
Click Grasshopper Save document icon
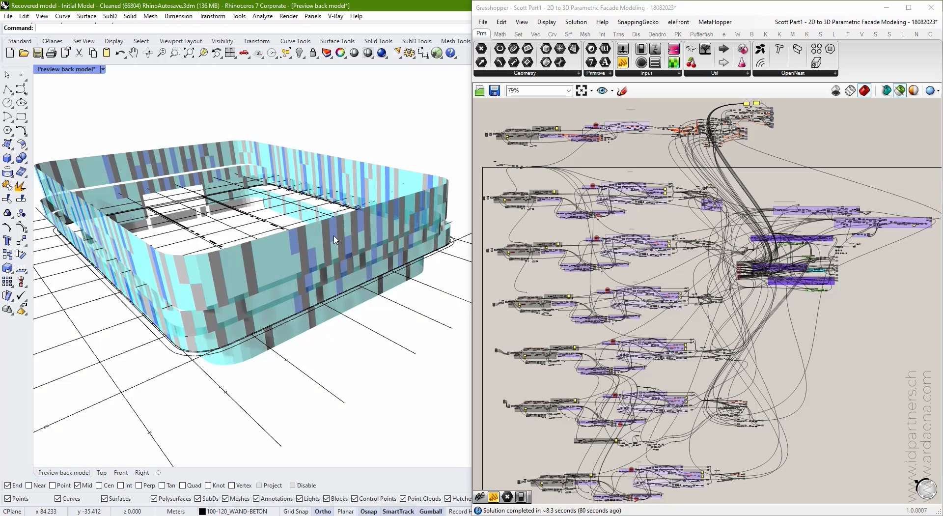tap(495, 90)
